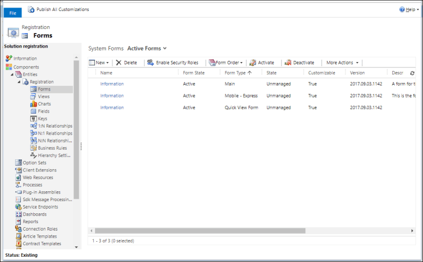Open the Active Forms view selector dropdown
Screen dimensions: 423x262
tap(147, 48)
